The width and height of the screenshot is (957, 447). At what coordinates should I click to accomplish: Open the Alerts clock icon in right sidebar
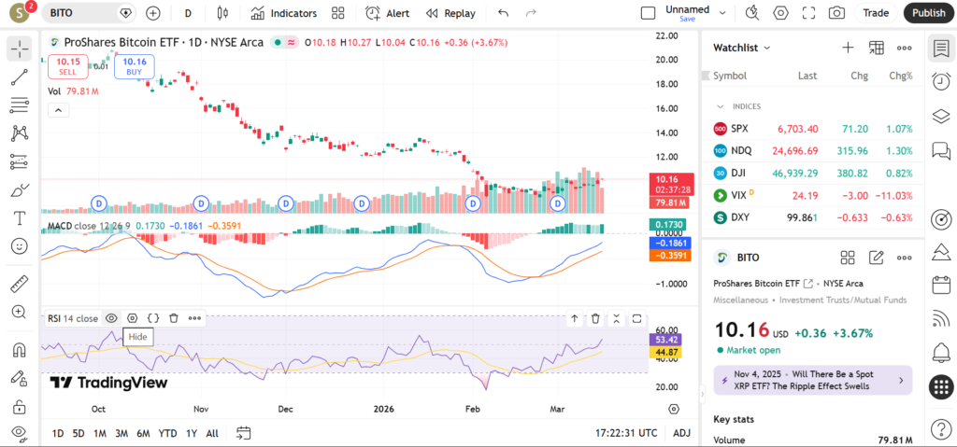click(941, 82)
